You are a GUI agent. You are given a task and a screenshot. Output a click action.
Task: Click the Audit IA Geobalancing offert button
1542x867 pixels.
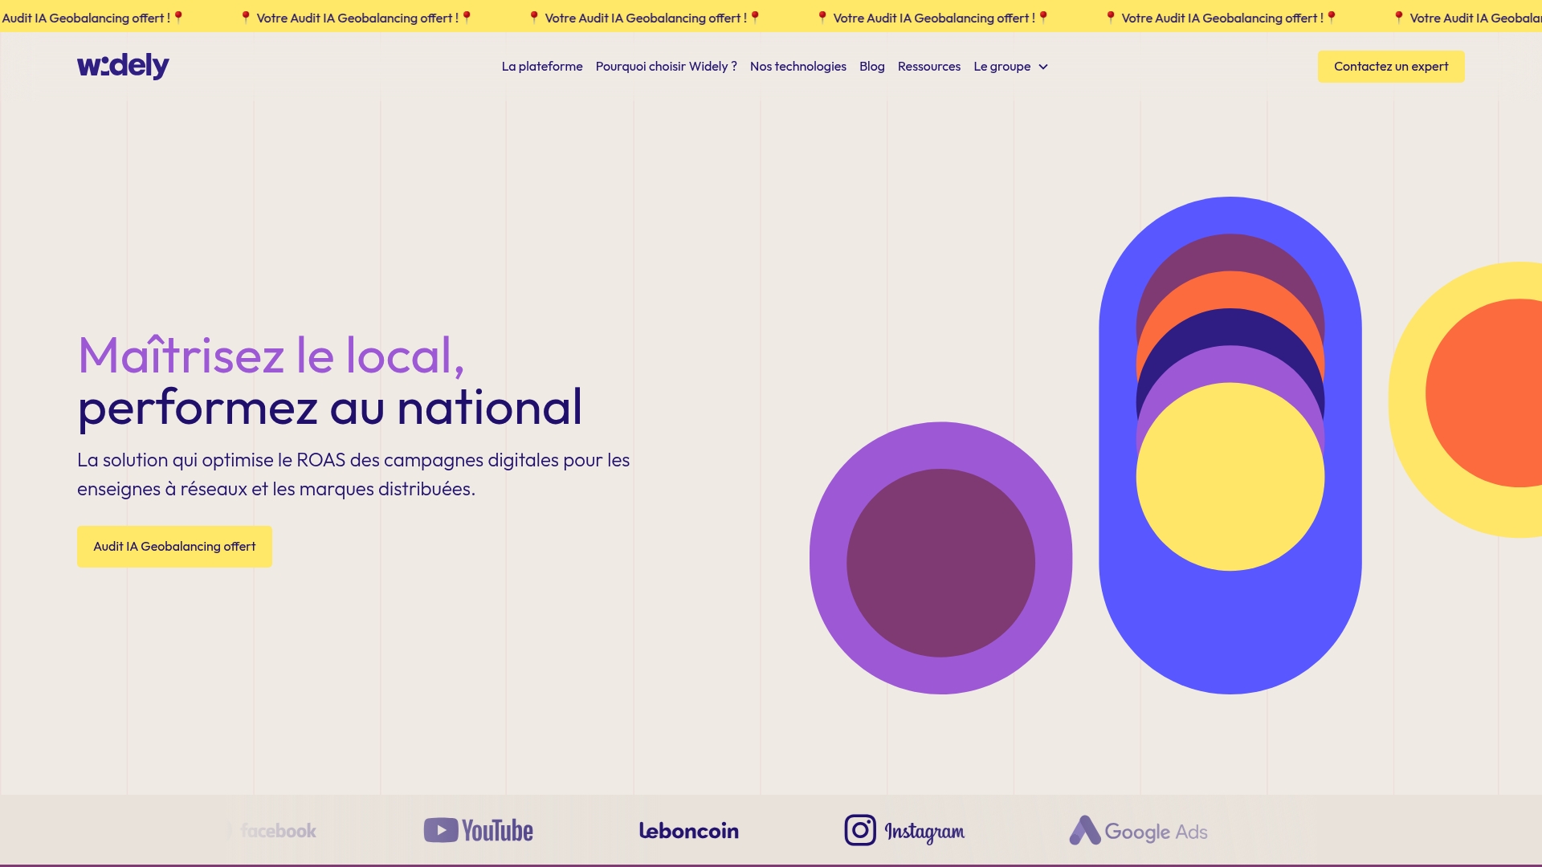point(174,546)
